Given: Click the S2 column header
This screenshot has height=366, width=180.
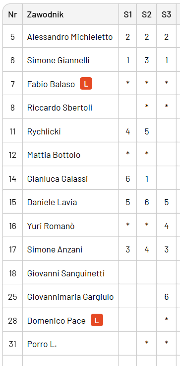Looking at the screenshot, I should [x=146, y=15].
